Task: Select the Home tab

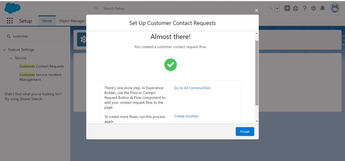Action: pyautogui.click(x=47, y=21)
